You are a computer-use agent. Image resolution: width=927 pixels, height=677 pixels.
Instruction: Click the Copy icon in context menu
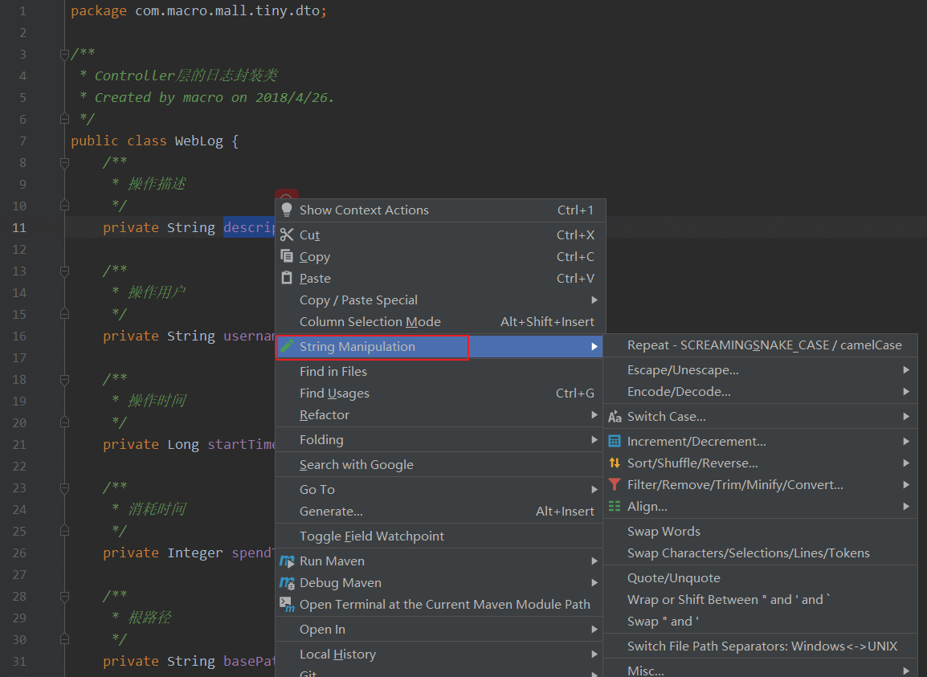pos(287,256)
